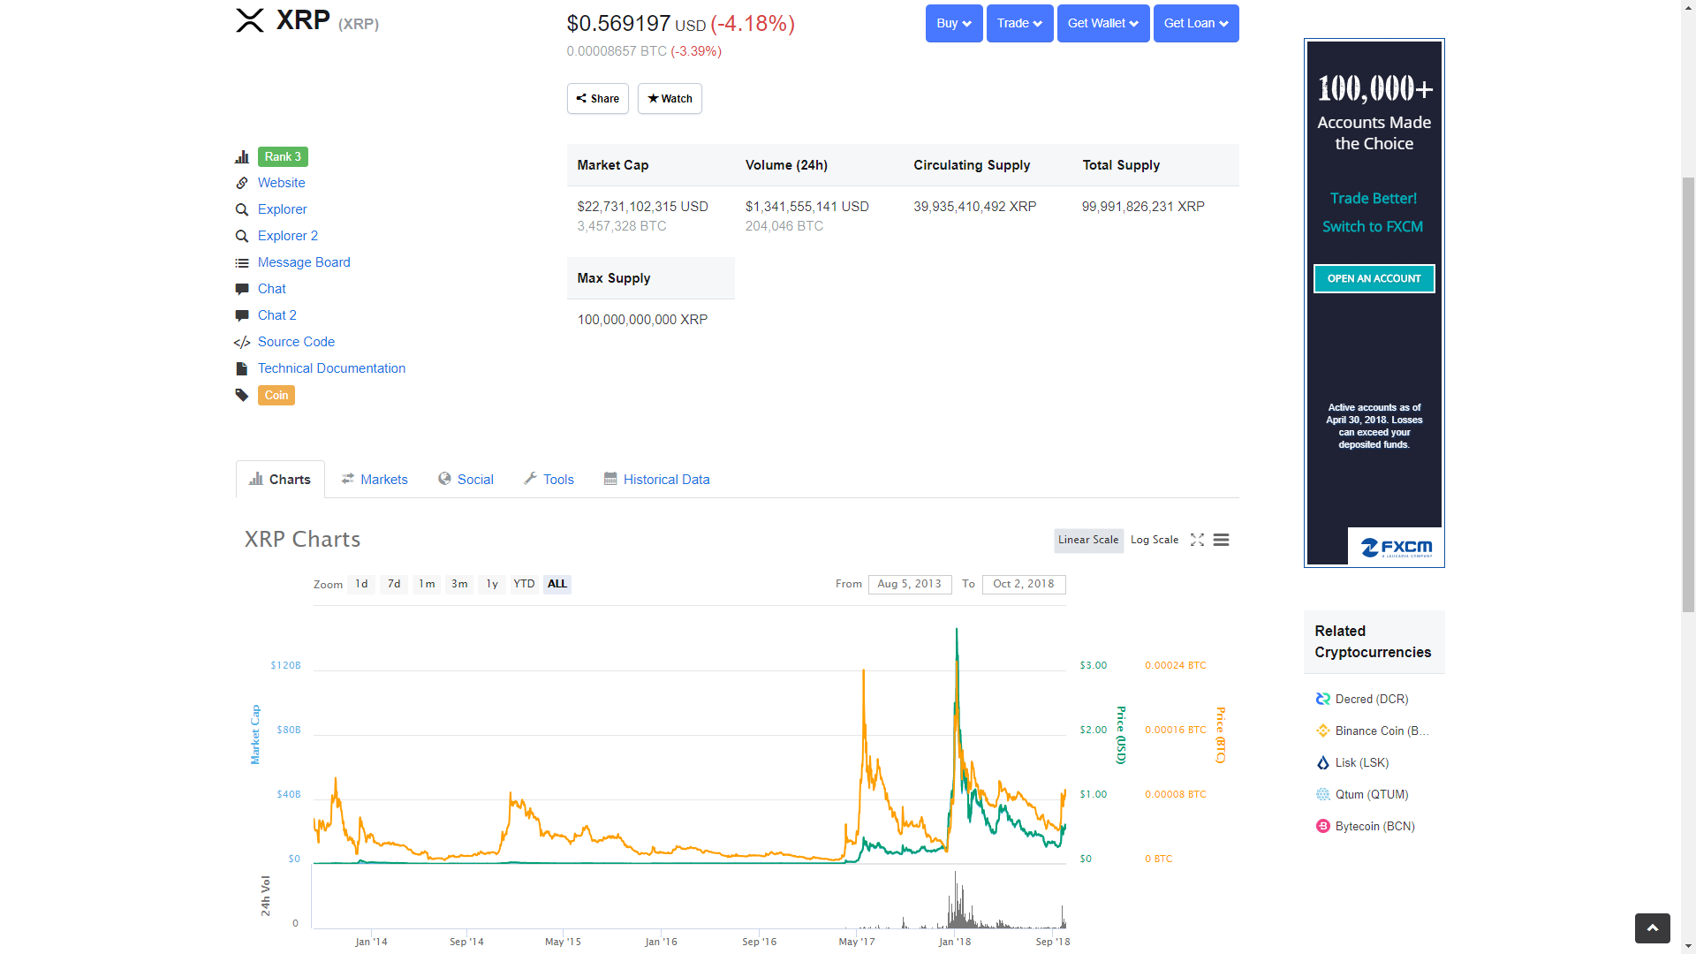Set chart zoom to 7d
Viewport: 1696px width, 954px height.
pos(394,584)
